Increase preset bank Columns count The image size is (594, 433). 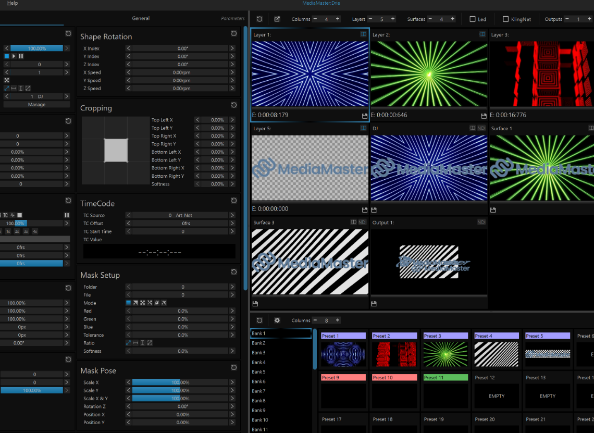point(338,320)
